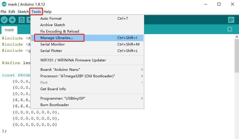Maximize the Arduino window
This screenshot has width=239, height=139.
(x=219, y=4)
